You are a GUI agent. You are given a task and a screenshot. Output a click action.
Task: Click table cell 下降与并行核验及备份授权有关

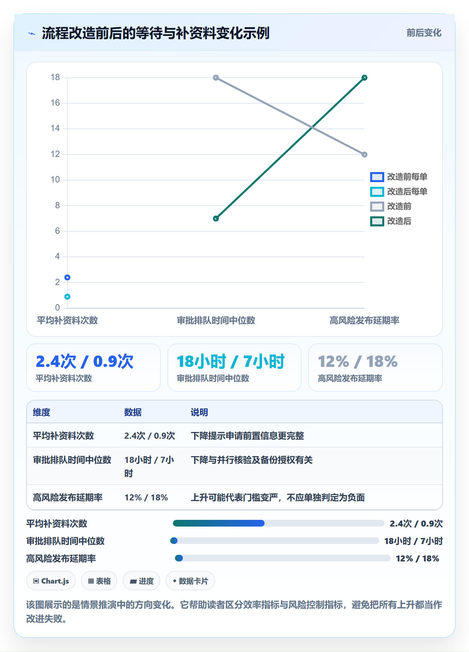[252, 460]
